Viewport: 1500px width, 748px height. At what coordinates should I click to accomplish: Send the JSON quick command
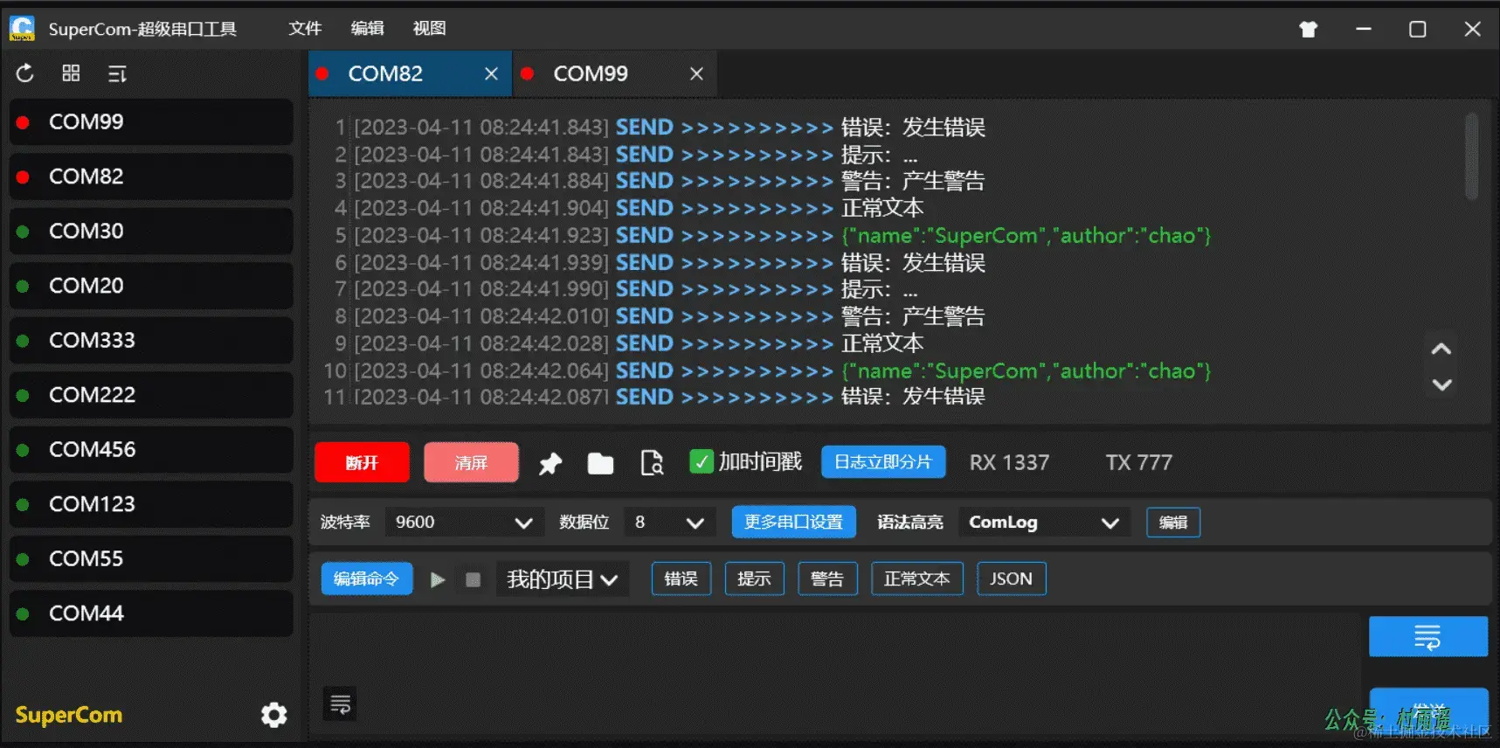click(x=1011, y=578)
